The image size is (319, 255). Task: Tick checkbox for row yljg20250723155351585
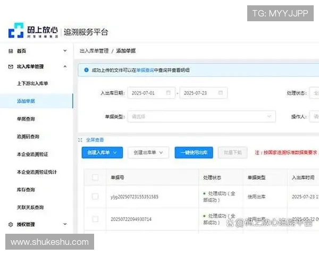point(95,197)
